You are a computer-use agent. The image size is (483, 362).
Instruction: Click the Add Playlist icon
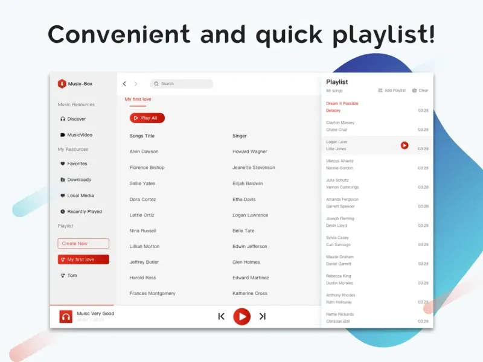click(380, 91)
